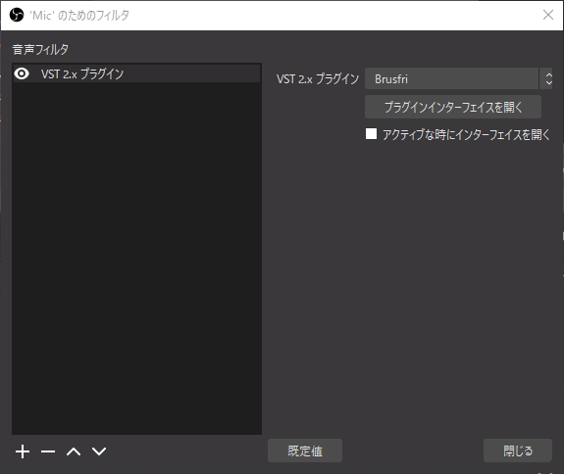The height and width of the screenshot is (474, 564).
Task: Enable アクティブな時にインターフェイスを開く checkbox
Action: [371, 134]
